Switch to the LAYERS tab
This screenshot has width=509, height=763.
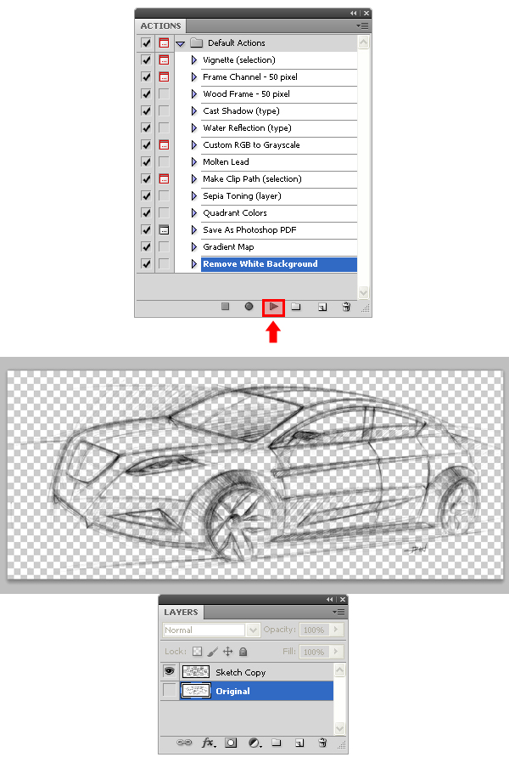(181, 612)
